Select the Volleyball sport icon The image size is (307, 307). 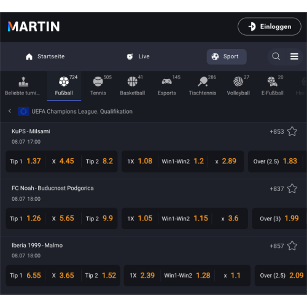click(238, 82)
